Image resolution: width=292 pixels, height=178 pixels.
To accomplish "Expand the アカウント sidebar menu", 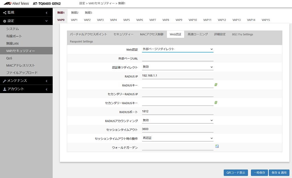I will tap(26, 89).
